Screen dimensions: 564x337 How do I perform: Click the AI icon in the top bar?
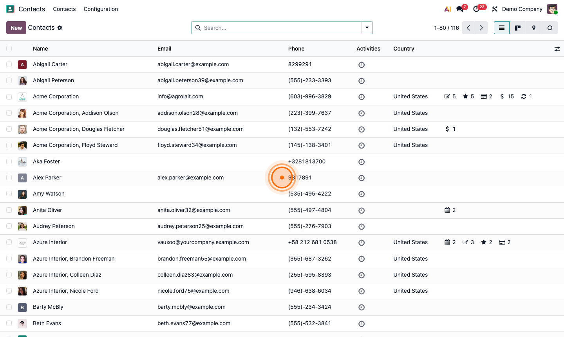(x=447, y=9)
